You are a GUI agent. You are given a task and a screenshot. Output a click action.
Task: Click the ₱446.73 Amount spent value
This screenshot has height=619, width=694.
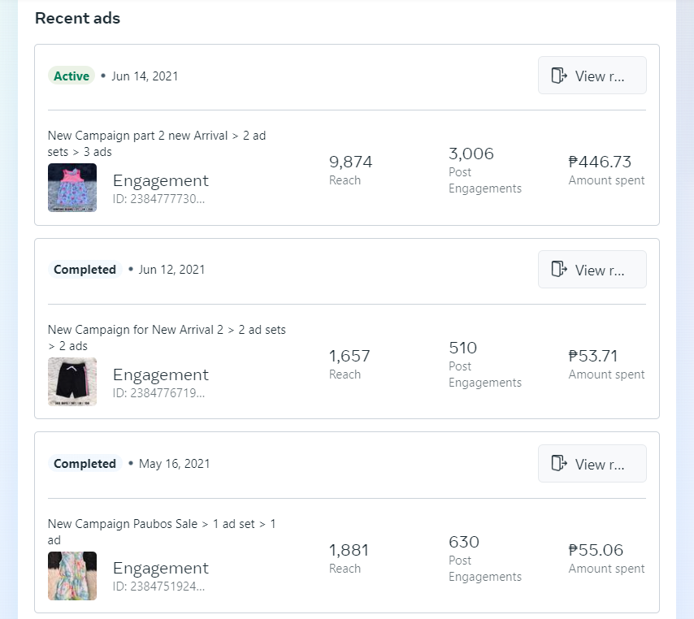(600, 162)
